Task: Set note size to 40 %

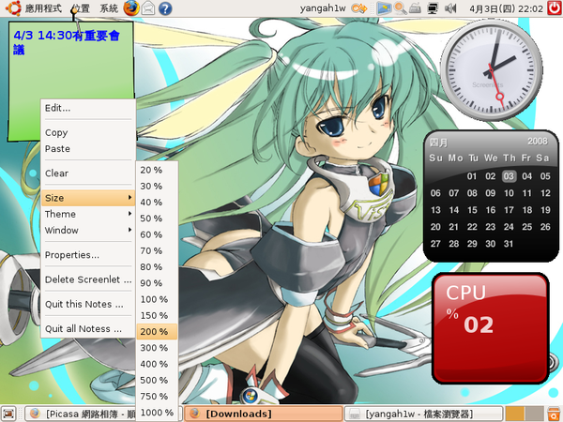Action: pos(157,203)
